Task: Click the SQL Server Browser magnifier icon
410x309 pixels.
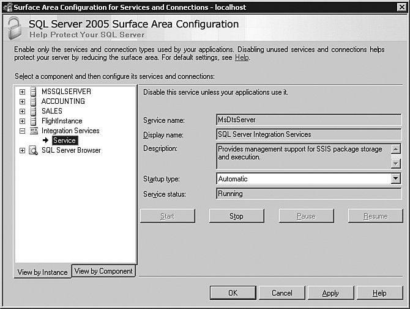Action: tap(33, 150)
